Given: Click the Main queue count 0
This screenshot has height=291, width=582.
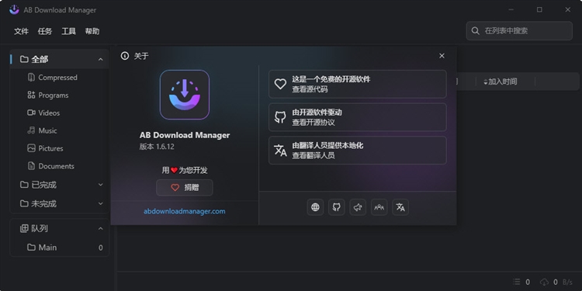Looking at the screenshot, I should 101,248.
